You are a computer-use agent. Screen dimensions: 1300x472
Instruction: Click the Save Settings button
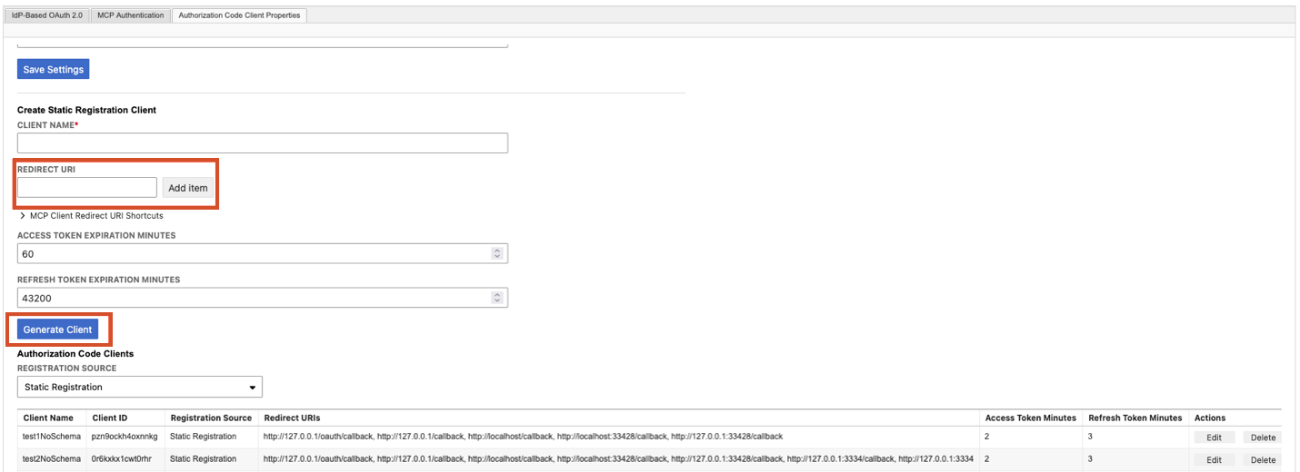pyautogui.click(x=54, y=70)
